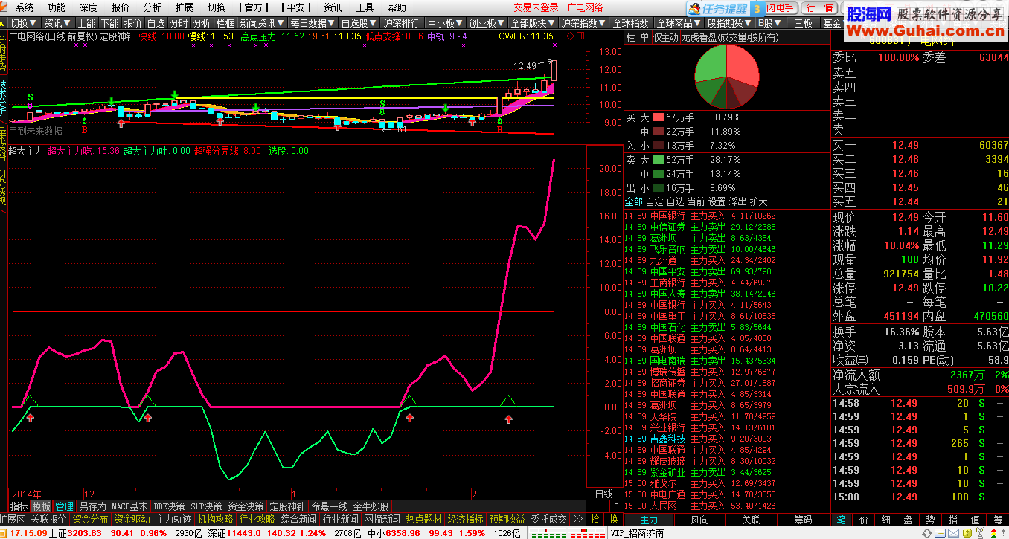Click the 下翻 page-down toolbar button
The height and width of the screenshot is (539, 1009).
click(109, 23)
